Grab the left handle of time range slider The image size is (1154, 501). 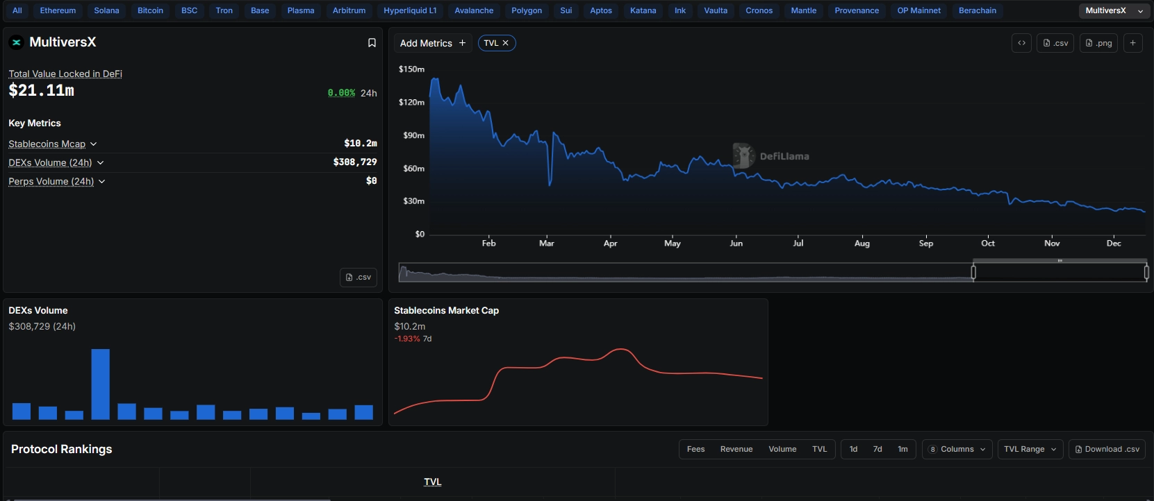tap(973, 273)
